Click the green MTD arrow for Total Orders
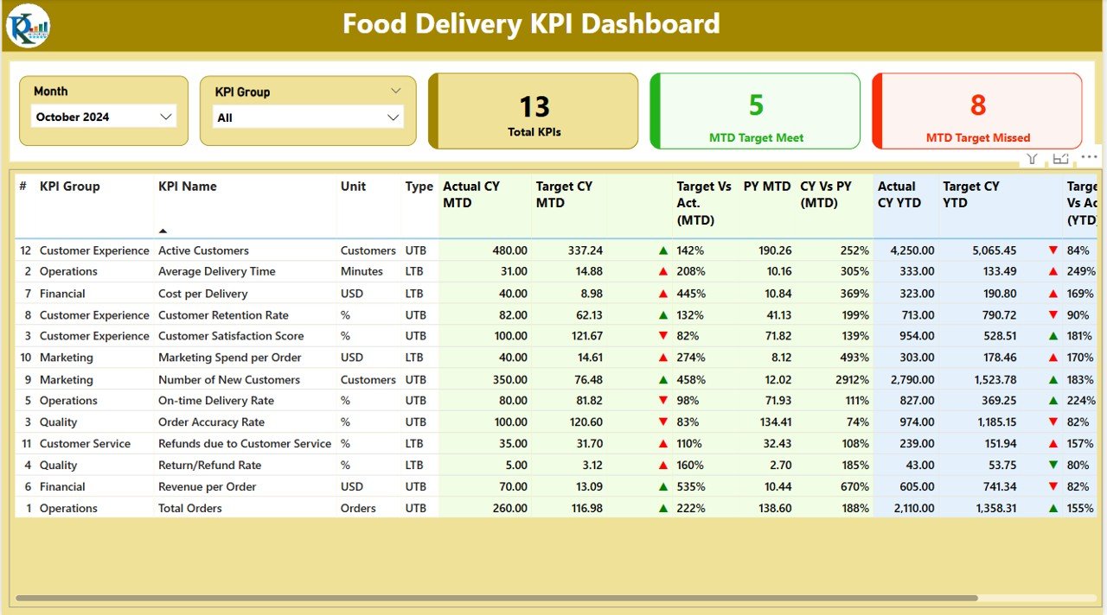 pos(663,509)
